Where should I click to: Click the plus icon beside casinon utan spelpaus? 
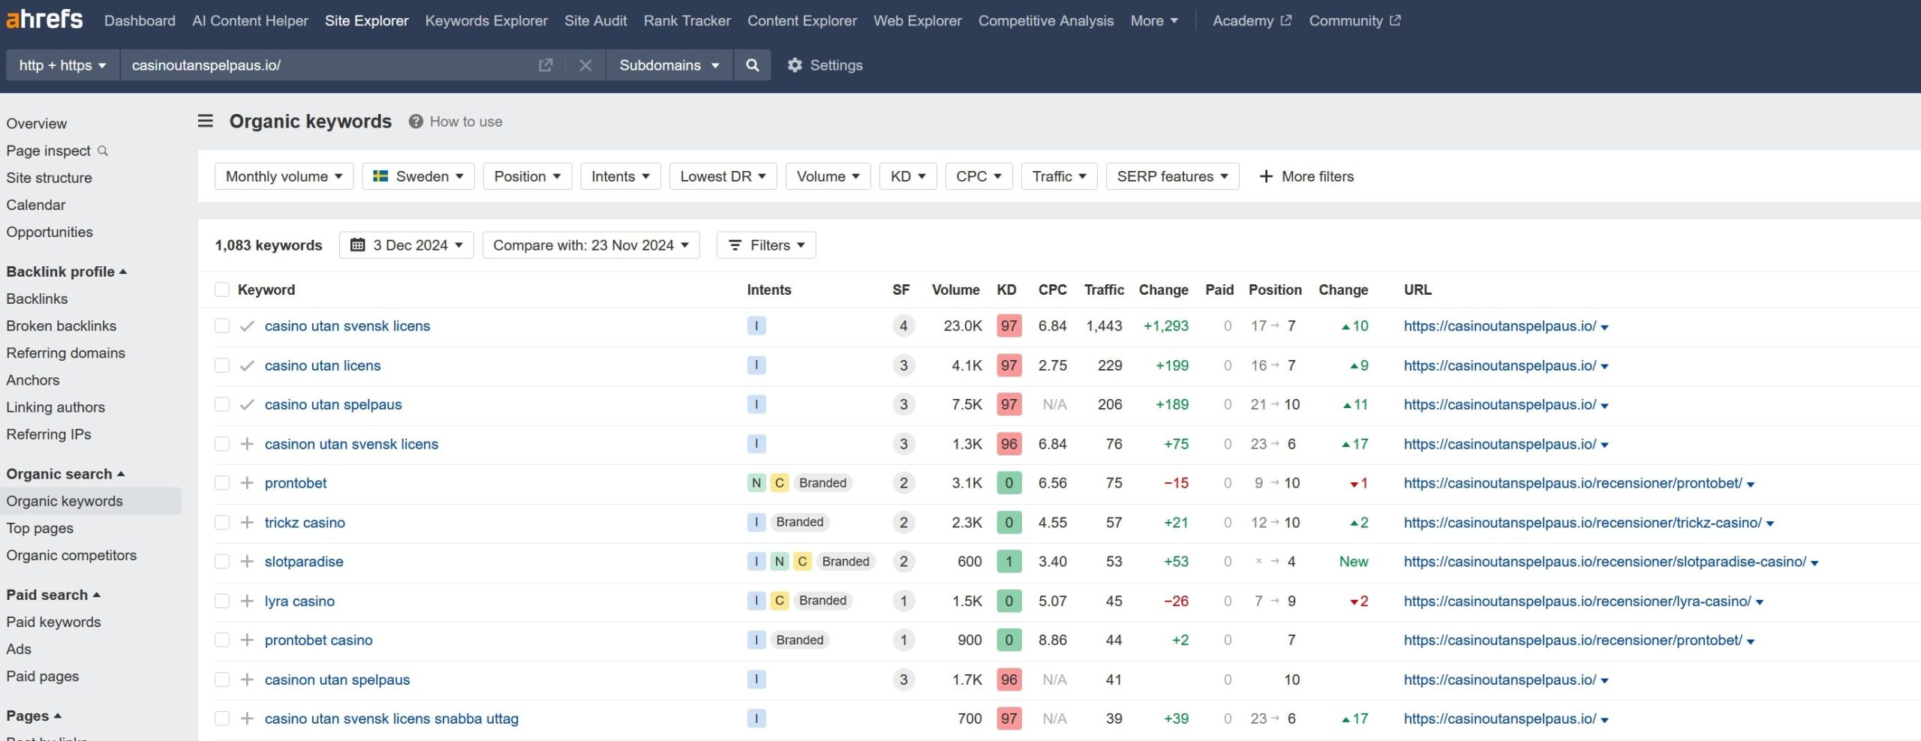coord(247,679)
